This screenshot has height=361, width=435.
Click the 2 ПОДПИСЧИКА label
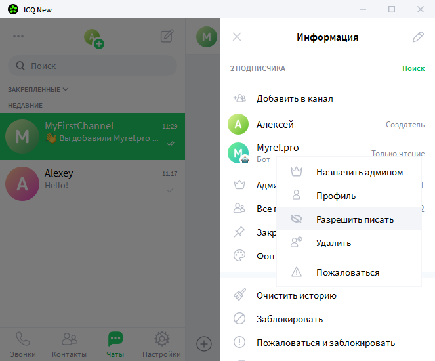[x=257, y=68]
